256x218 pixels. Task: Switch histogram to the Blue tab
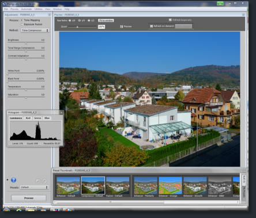coord(47,118)
